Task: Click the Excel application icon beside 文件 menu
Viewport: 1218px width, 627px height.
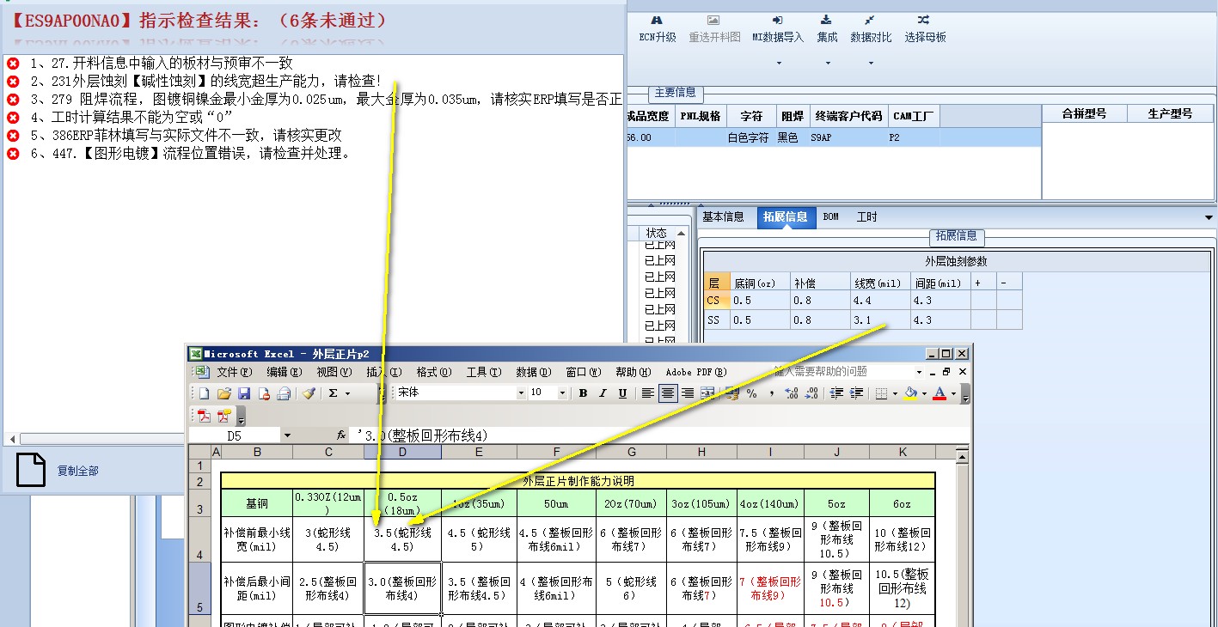Action: (x=202, y=372)
